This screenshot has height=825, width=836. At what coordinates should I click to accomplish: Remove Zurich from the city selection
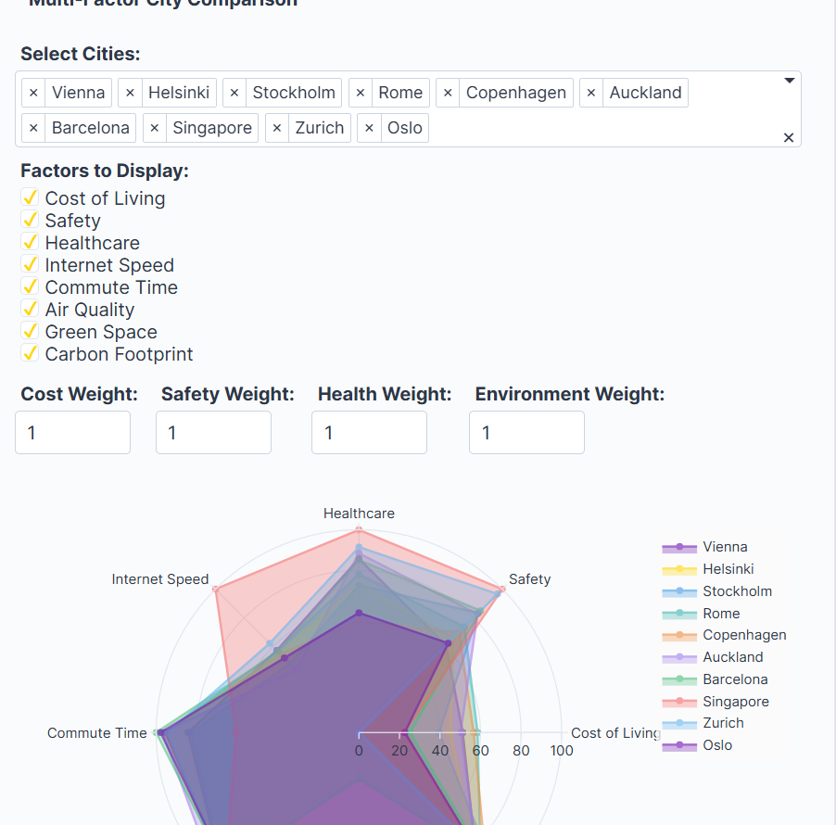pyautogui.click(x=275, y=128)
